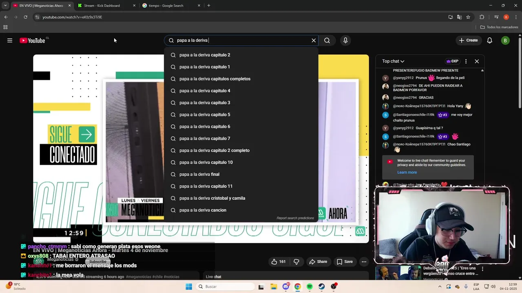Click Report search predictions link

click(x=295, y=218)
